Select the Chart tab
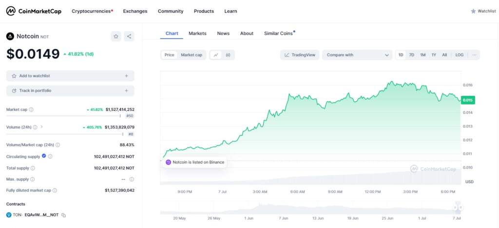Screen dimensions: 499x228 (172, 34)
